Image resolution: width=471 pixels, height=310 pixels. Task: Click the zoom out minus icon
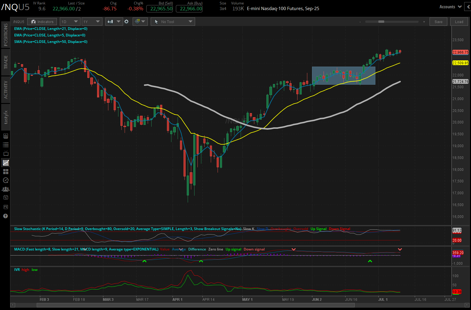coord(360,22)
